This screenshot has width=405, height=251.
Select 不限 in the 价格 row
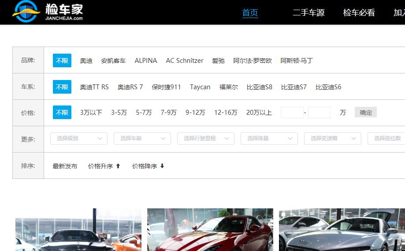pos(62,113)
